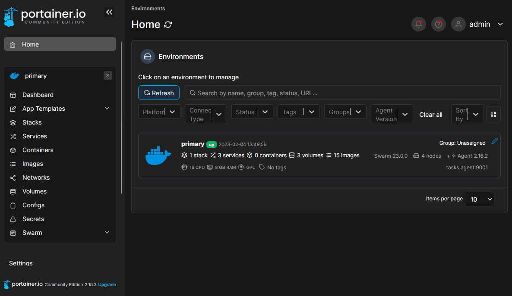The width and height of the screenshot is (512, 296).
Task: Click the Settings section label in sidebar
Action: (x=21, y=263)
